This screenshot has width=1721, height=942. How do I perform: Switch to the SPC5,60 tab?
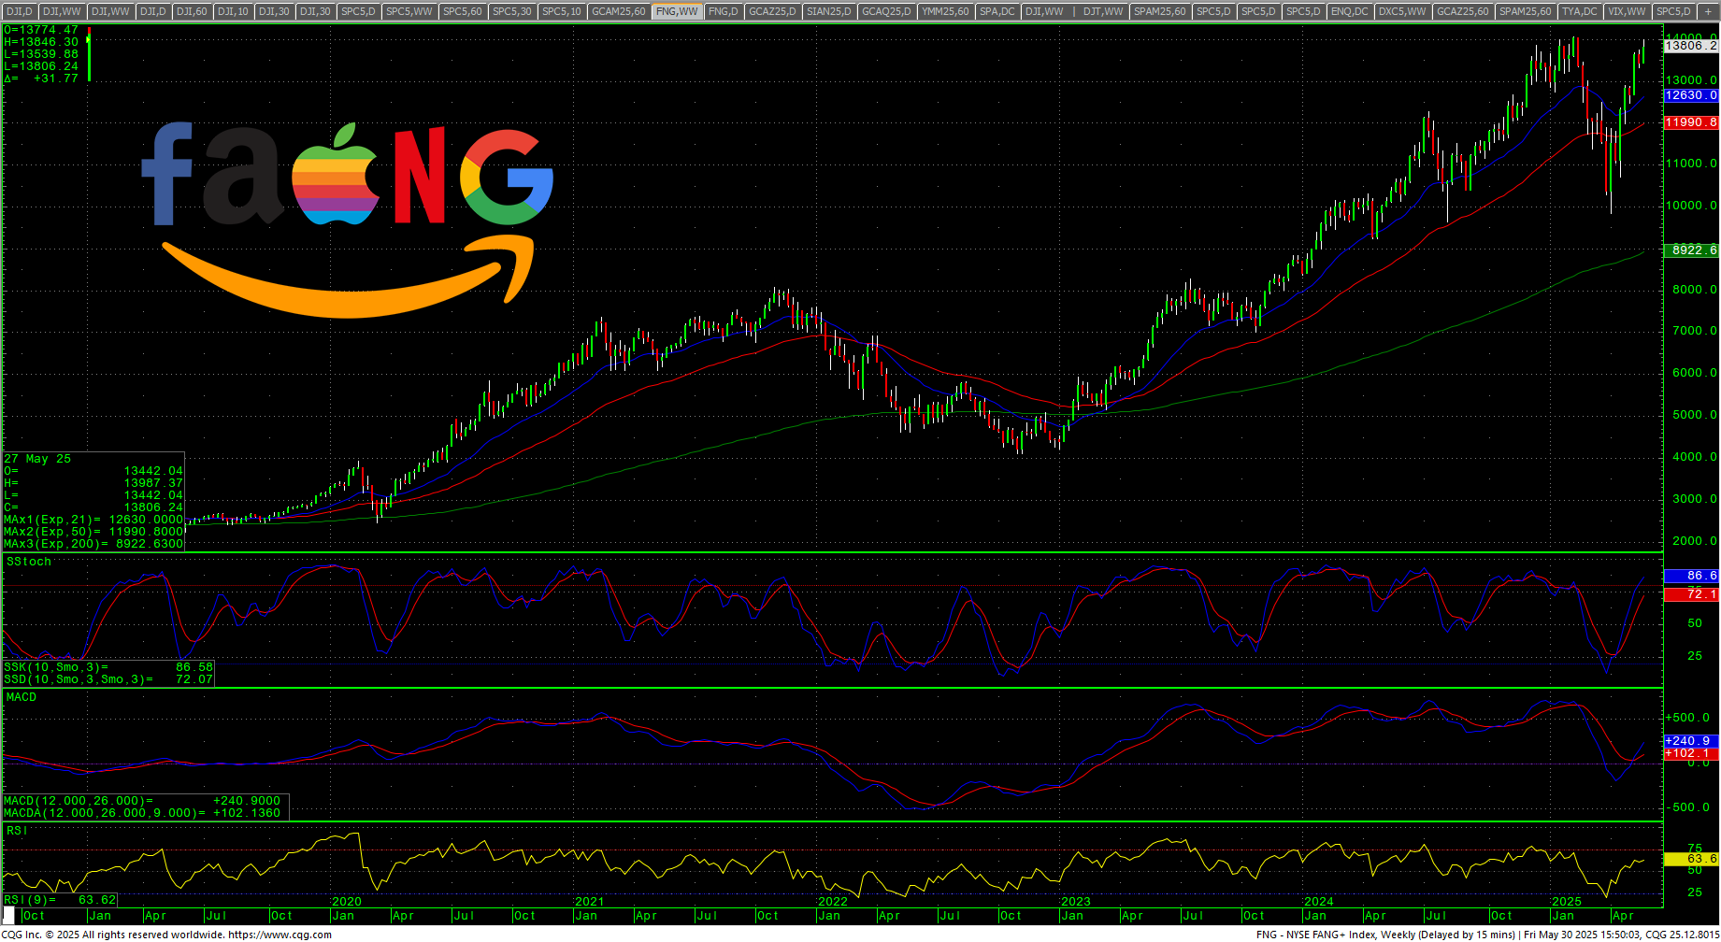click(463, 11)
